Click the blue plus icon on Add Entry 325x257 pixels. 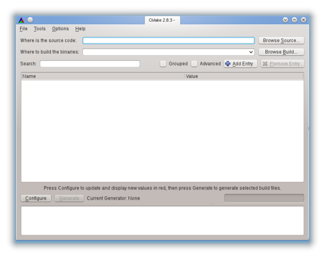point(228,64)
